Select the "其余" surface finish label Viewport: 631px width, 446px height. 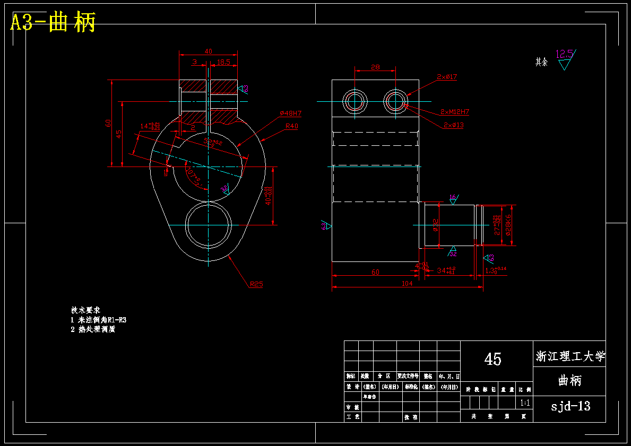(541, 62)
